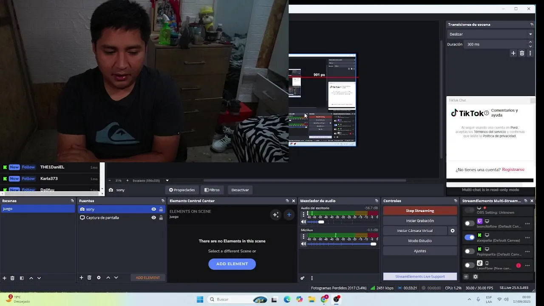544x306 pixels.
Task: Open Ajustes from Controles panel
Action: [420, 251]
